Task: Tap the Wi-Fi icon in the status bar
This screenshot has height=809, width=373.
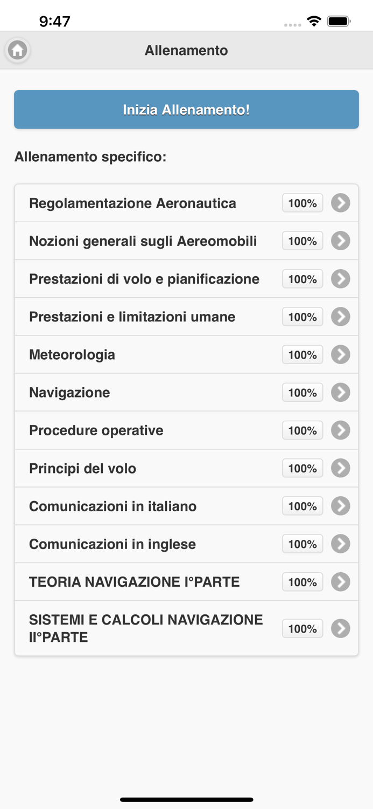Action: point(314,20)
